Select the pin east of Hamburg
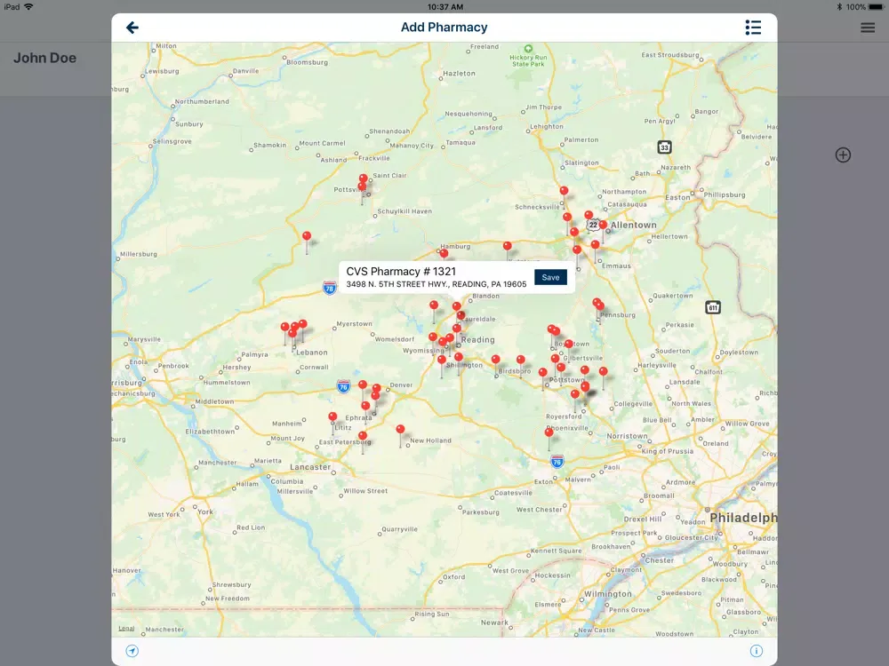The height and width of the screenshot is (666, 889). coord(508,246)
